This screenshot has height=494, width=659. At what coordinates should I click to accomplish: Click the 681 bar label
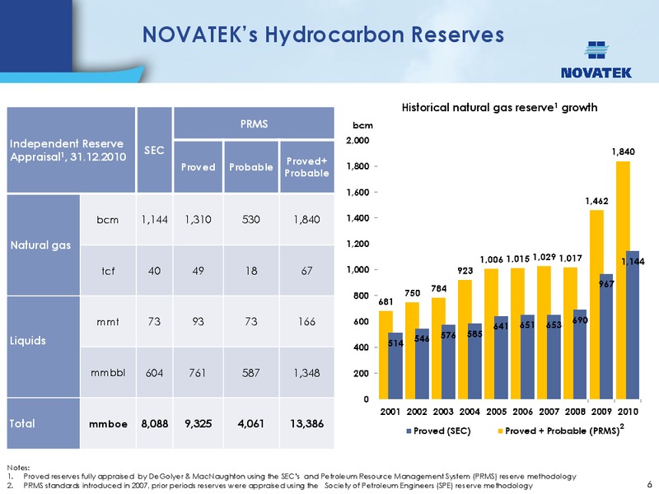coord(386,302)
